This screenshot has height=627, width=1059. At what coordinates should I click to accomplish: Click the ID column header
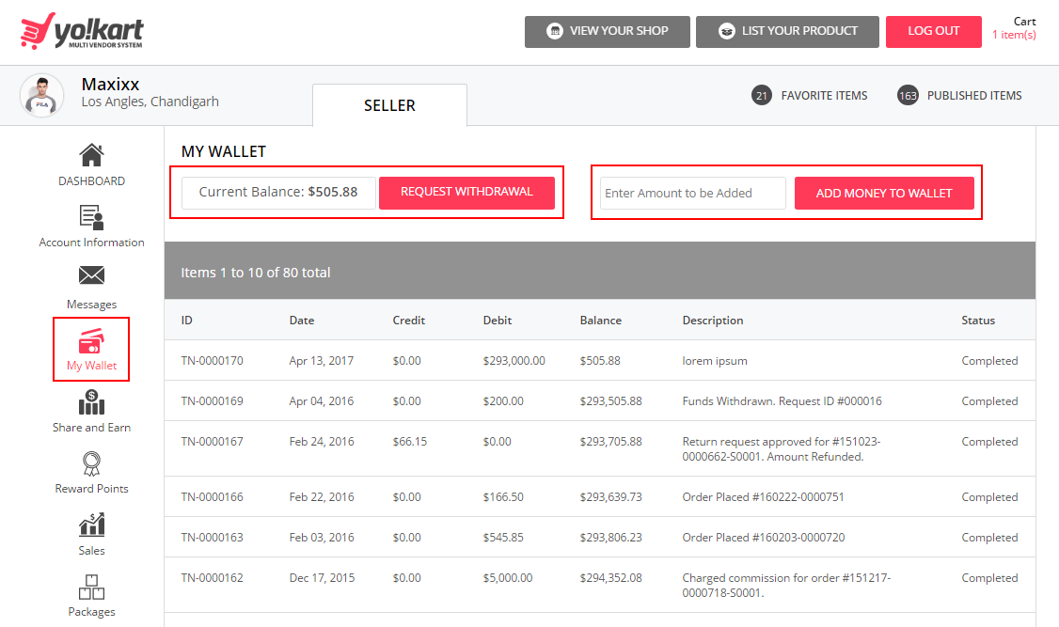click(x=187, y=321)
